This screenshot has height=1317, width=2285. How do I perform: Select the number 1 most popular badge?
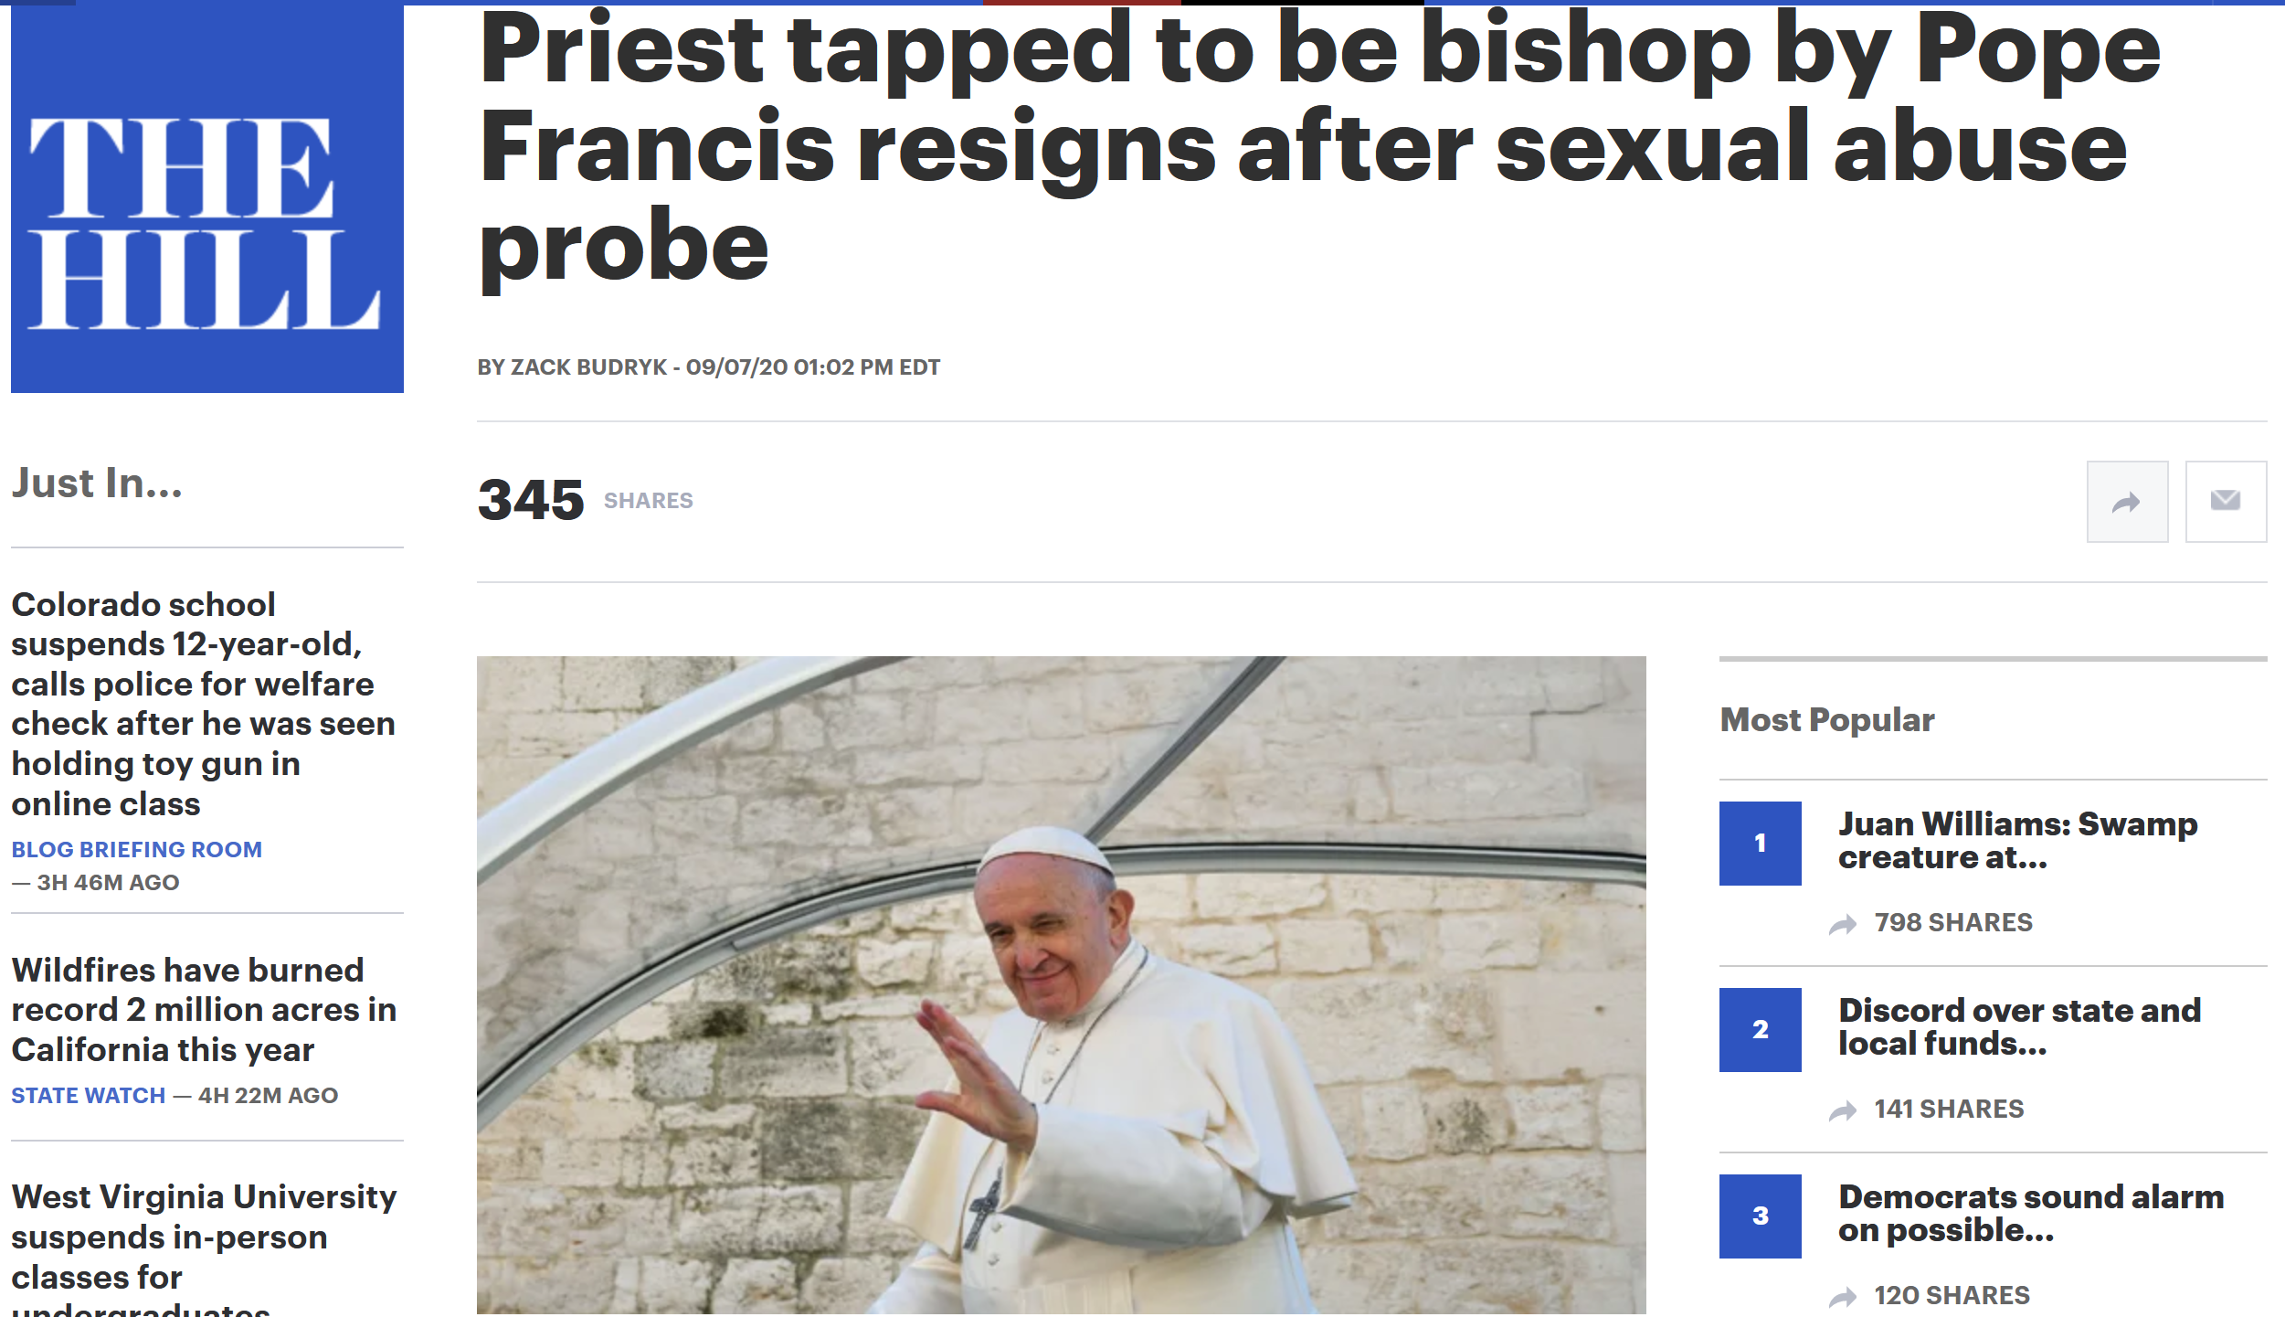pyautogui.click(x=1760, y=844)
